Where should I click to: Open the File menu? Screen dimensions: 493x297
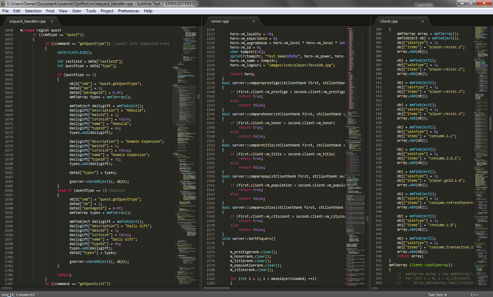tap(5, 11)
